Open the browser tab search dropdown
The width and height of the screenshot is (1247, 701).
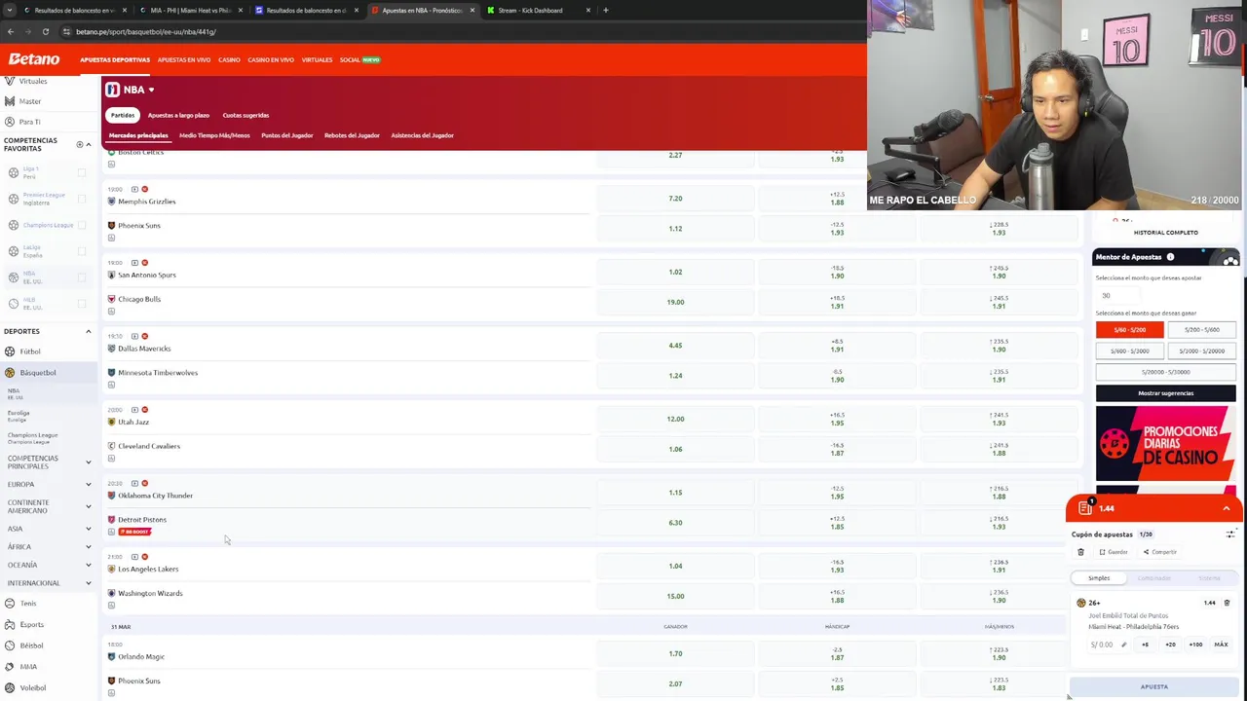[x=9, y=10]
